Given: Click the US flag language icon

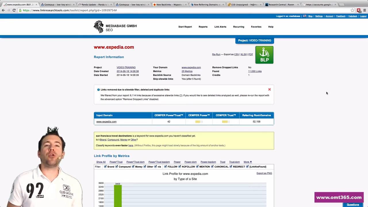Looking at the screenshot, I should click(304, 16).
